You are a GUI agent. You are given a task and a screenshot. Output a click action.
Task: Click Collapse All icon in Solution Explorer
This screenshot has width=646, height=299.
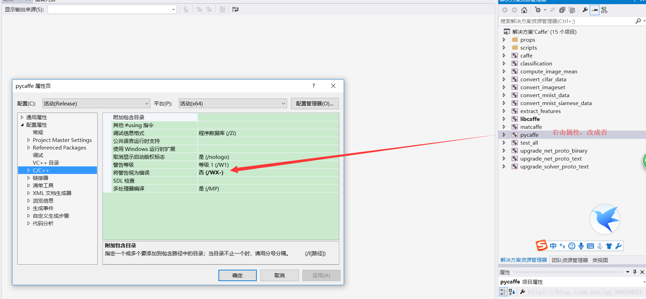562,10
